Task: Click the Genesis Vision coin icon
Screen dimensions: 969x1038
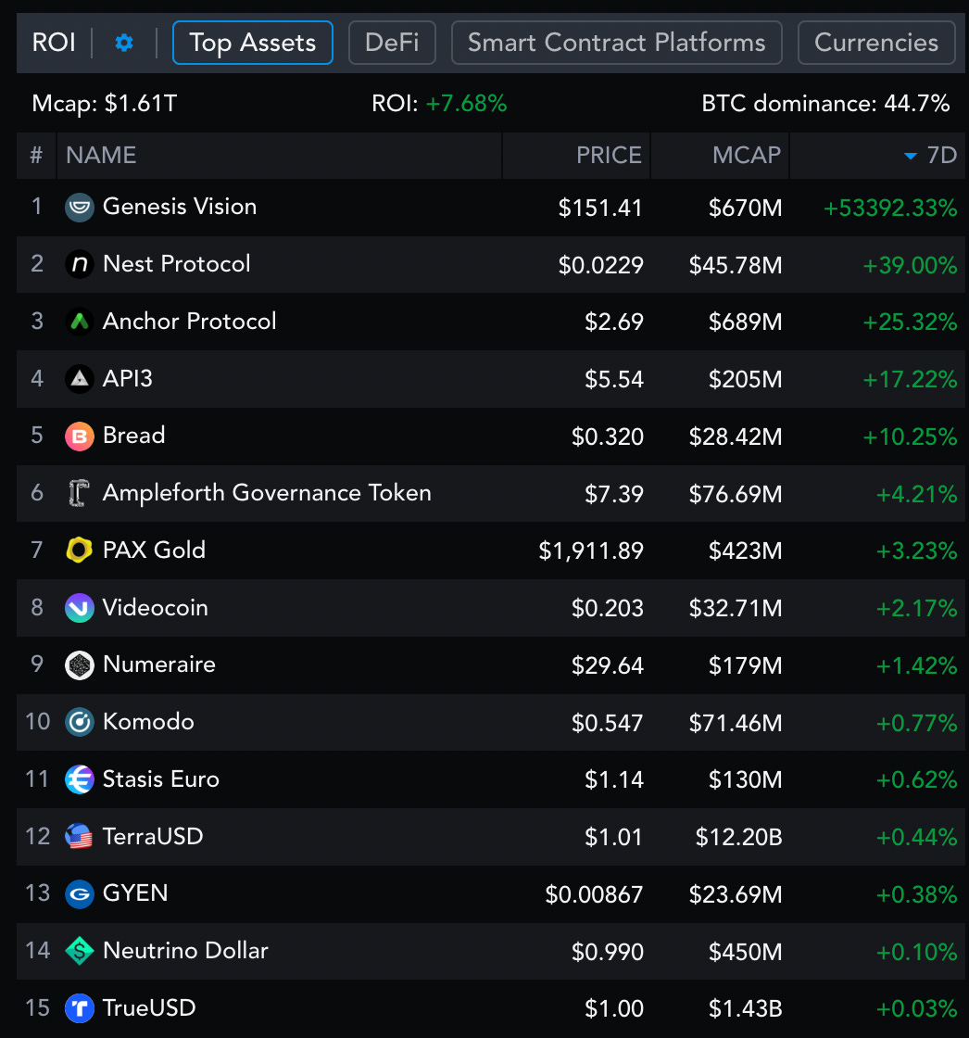Action: pos(80,208)
